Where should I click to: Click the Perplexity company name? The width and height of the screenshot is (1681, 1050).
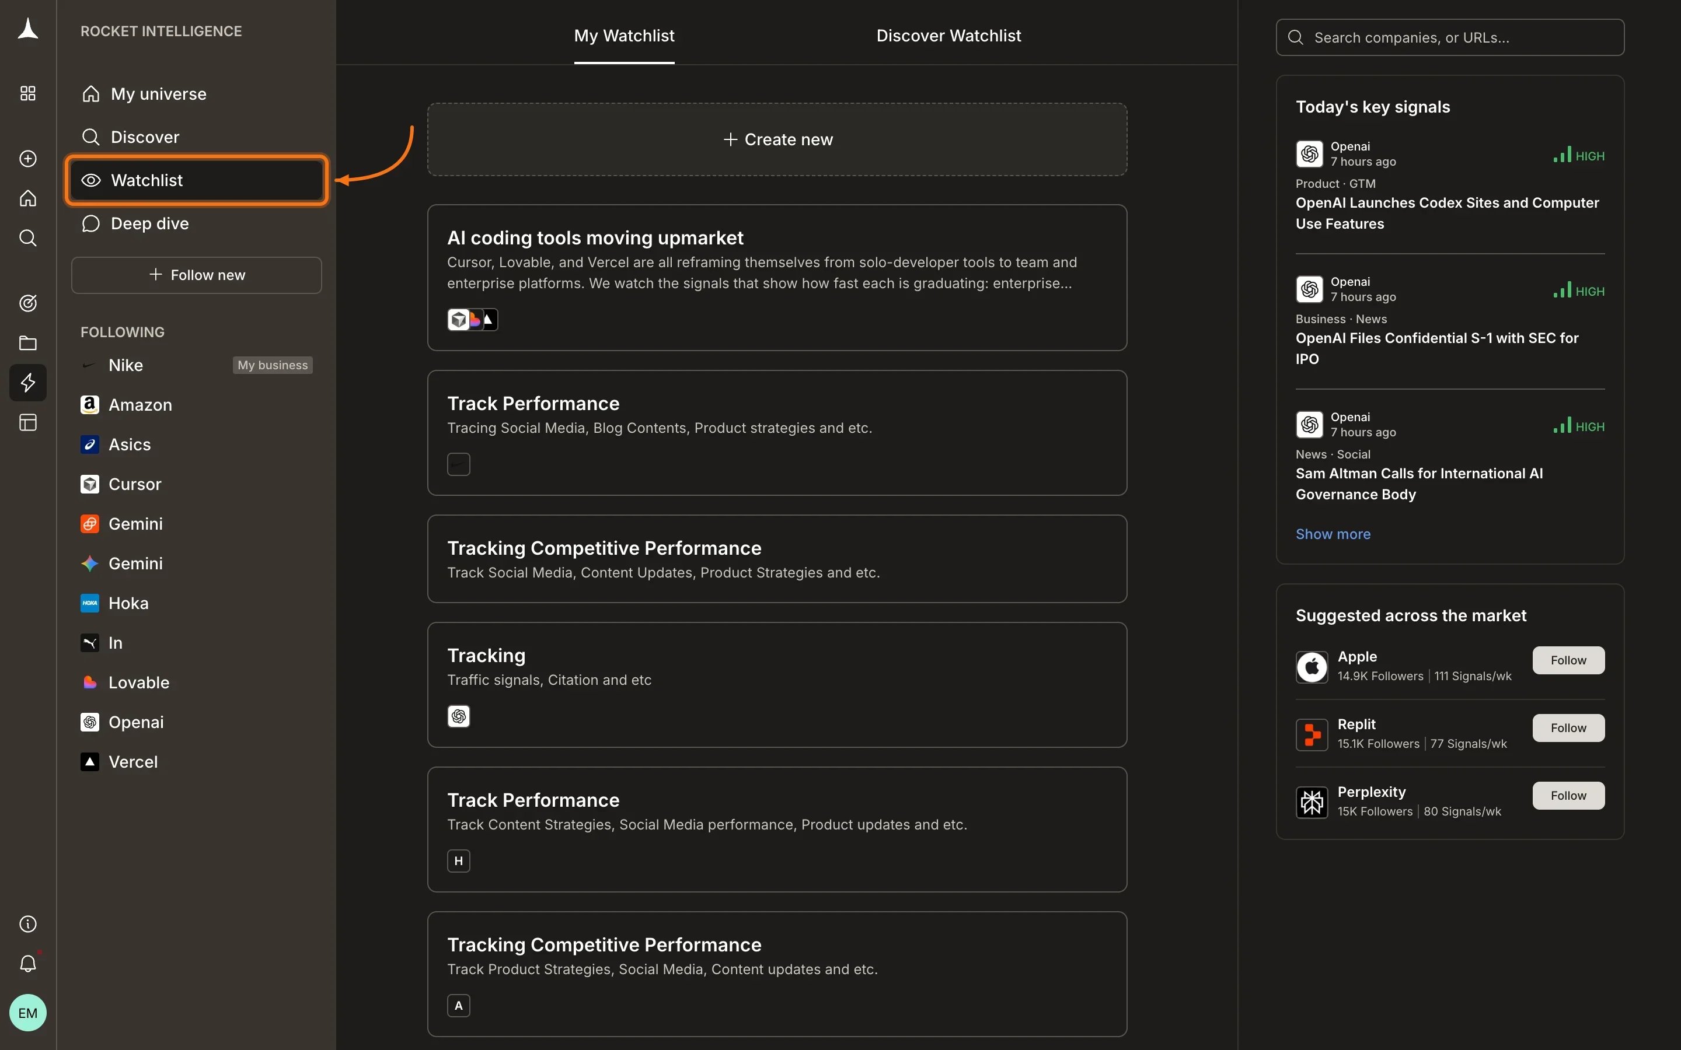coord(1371,792)
